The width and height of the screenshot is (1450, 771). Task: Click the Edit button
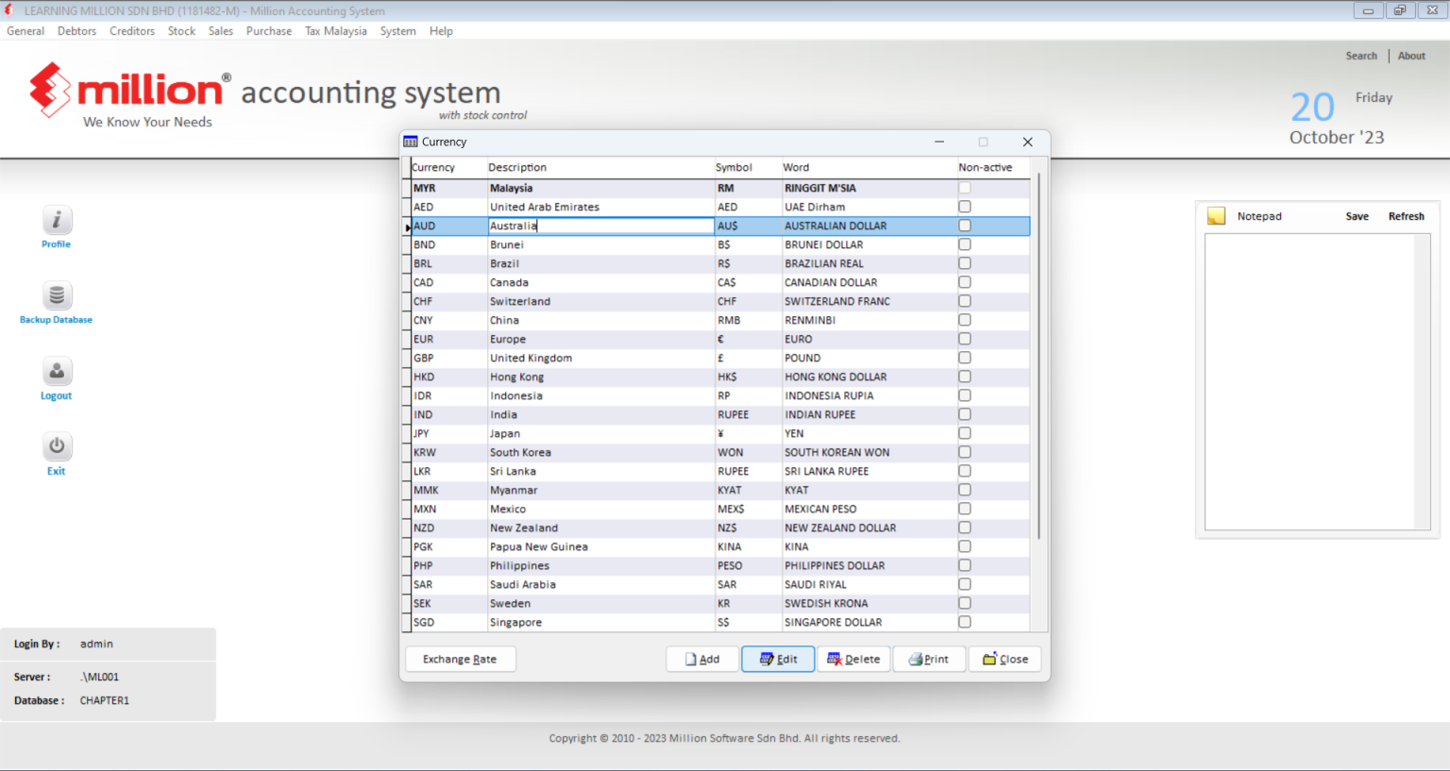click(x=778, y=659)
